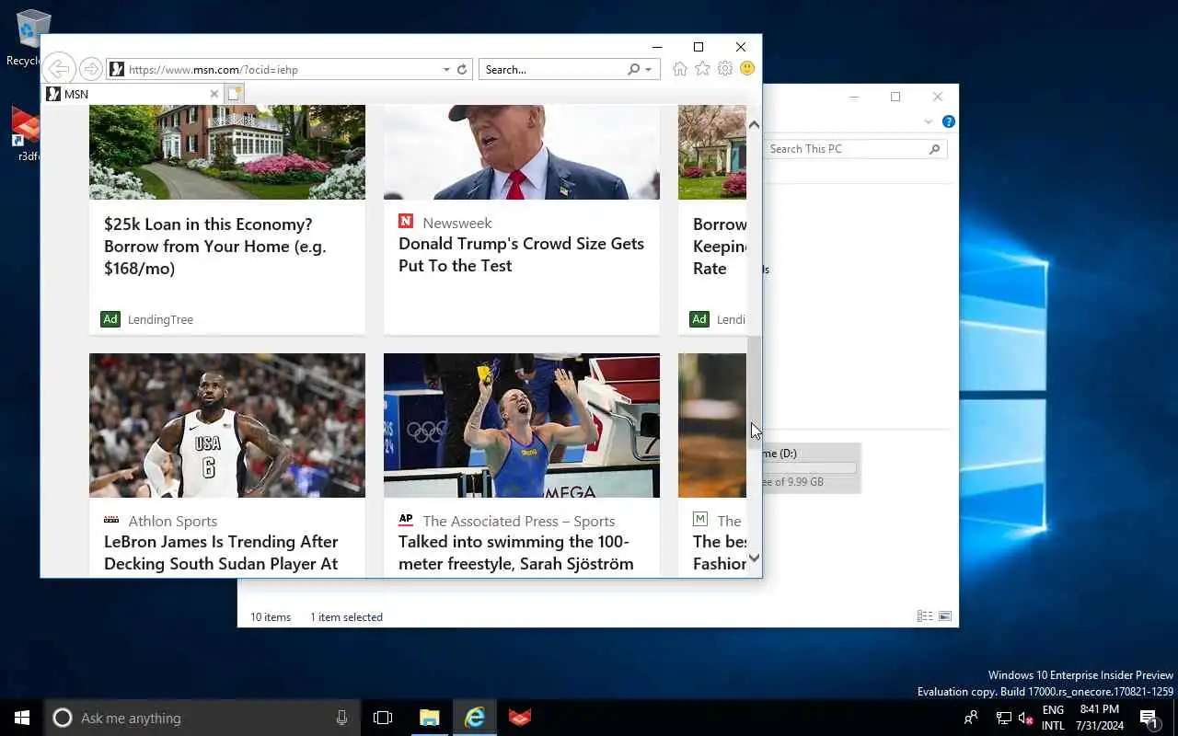
Task: Click the '1 item selected' status text
Action: [346, 617]
